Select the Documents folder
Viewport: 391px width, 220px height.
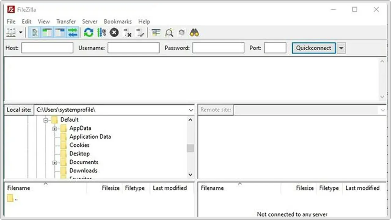(x=84, y=162)
